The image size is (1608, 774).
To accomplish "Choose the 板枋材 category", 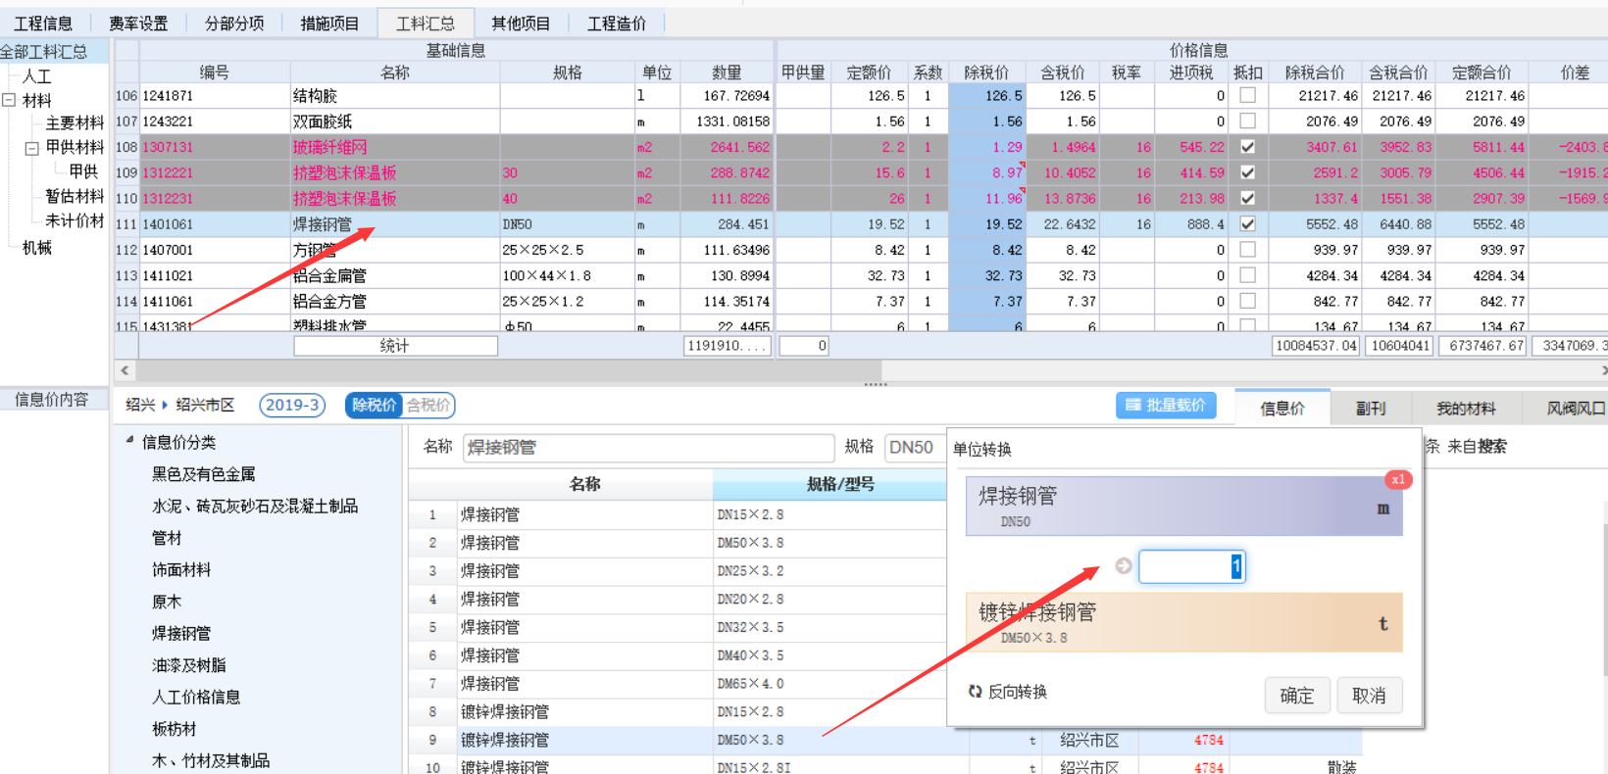I will click(x=174, y=729).
